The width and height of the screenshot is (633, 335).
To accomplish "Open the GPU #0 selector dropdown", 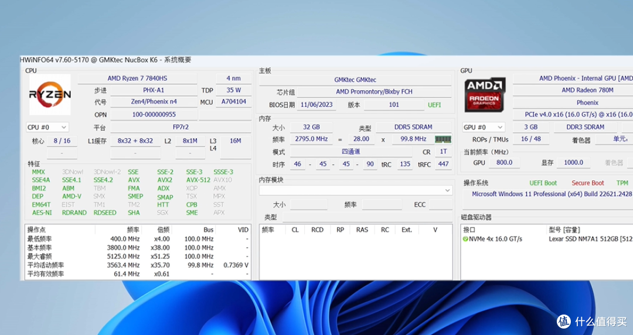I will point(484,127).
